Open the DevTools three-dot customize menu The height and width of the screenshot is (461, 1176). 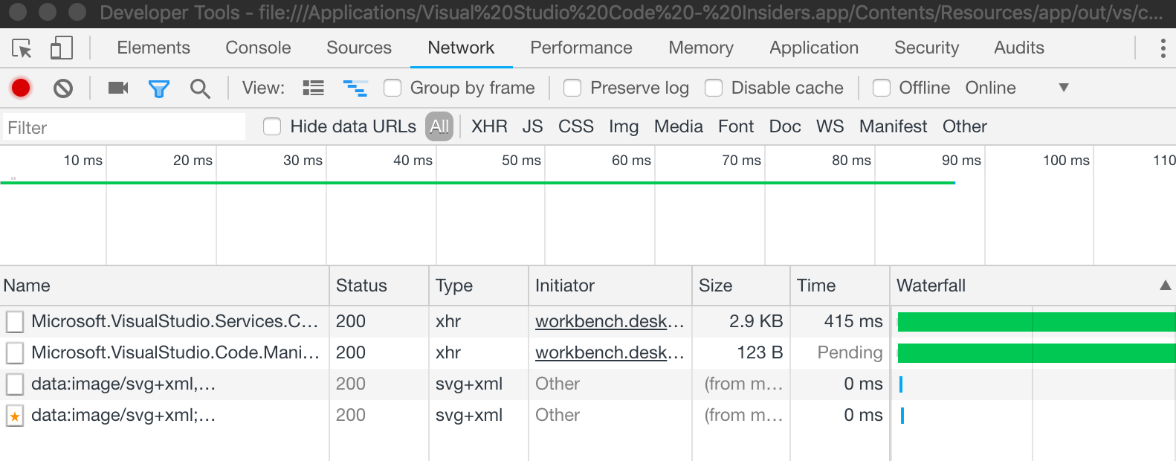pyautogui.click(x=1163, y=48)
